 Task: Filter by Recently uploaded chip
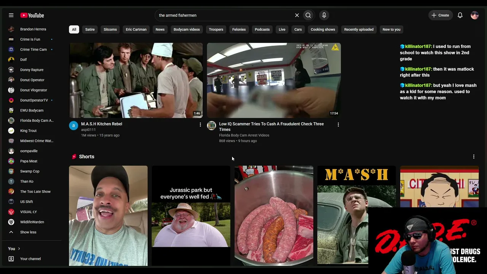point(359,29)
